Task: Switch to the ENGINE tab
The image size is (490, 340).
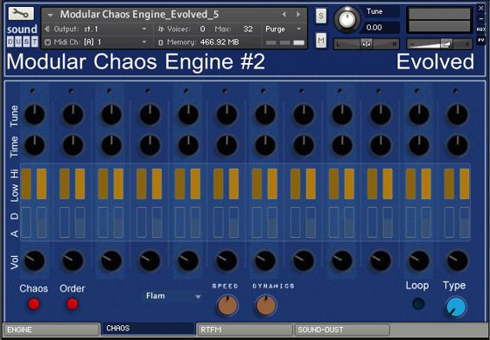Action: click(52, 330)
